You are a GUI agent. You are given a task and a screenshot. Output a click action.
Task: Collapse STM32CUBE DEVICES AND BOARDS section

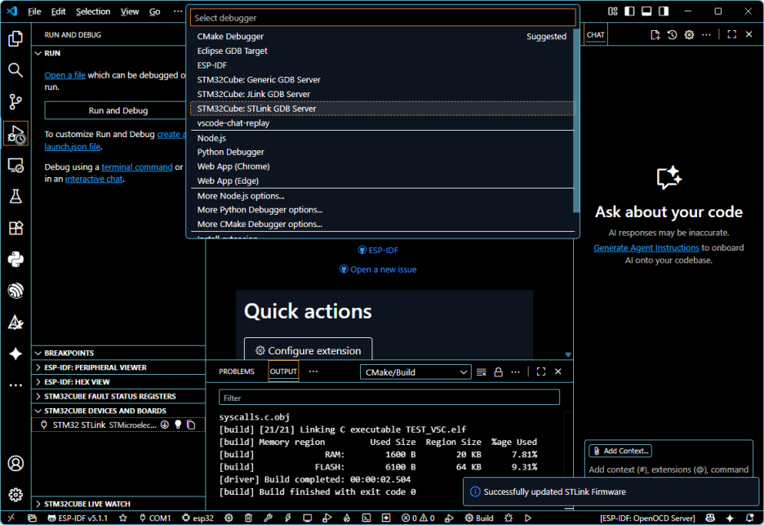38,411
